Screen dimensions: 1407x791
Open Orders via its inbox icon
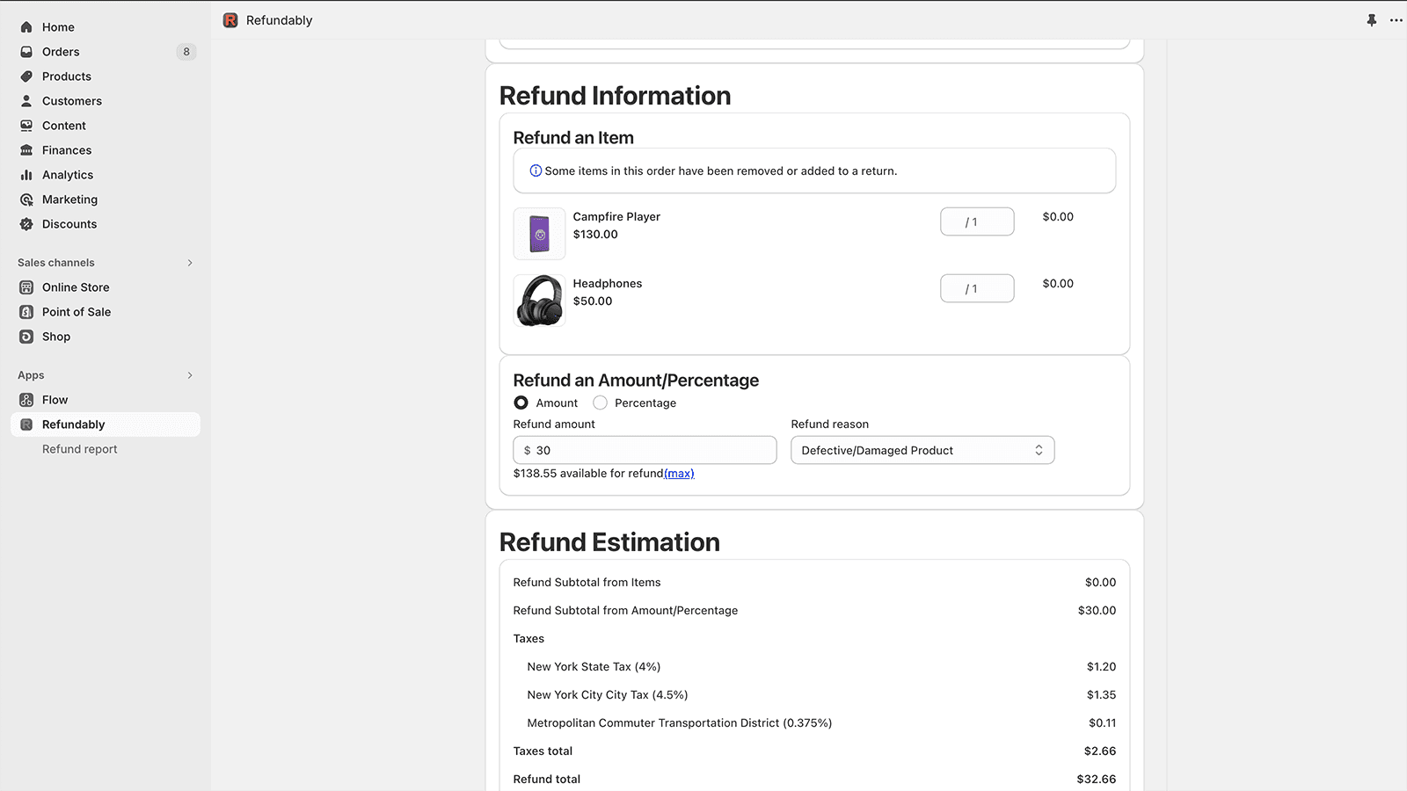[26, 52]
